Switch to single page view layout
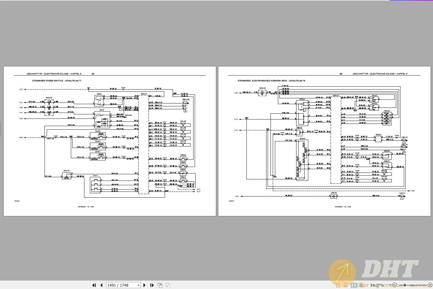The height and width of the screenshot is (289, 433). tap(338, 285)
